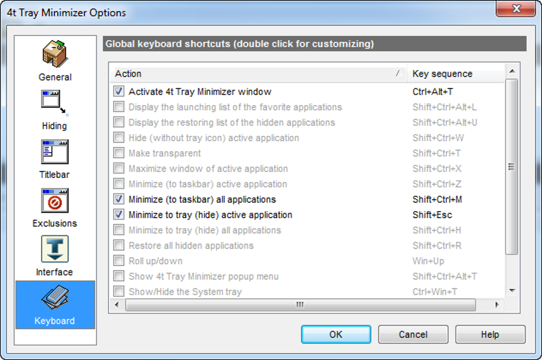
Task: Close the 4t Tray Minimizer Options dialog
Action: [515, 9]
